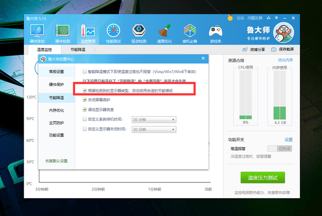The height and width of the screenshot is (216, 322).
Task: Select 硬件保护 in settings sidebar
Action: (56, 85)
